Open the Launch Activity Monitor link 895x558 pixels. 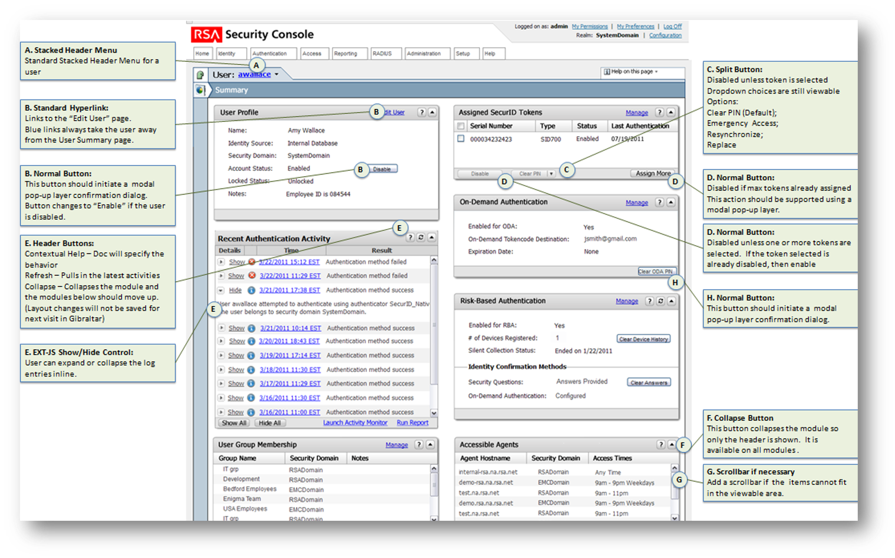pos(355,423)
